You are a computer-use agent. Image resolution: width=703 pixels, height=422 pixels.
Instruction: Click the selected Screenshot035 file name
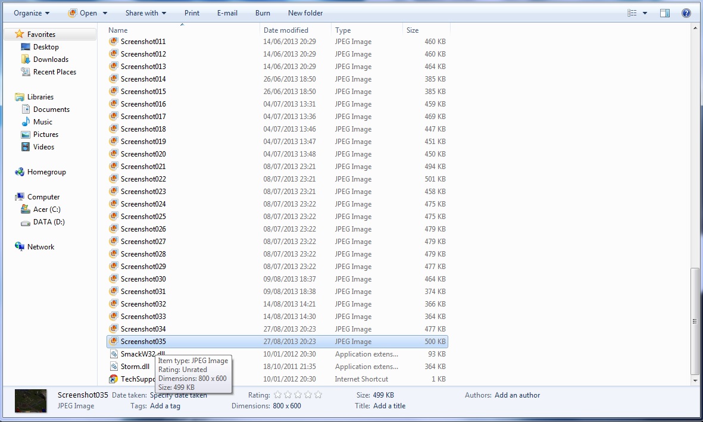pos(143,342)
